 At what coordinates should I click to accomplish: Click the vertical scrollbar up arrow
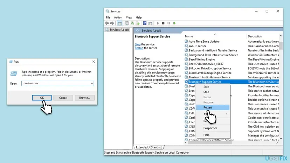click(281, 36)
